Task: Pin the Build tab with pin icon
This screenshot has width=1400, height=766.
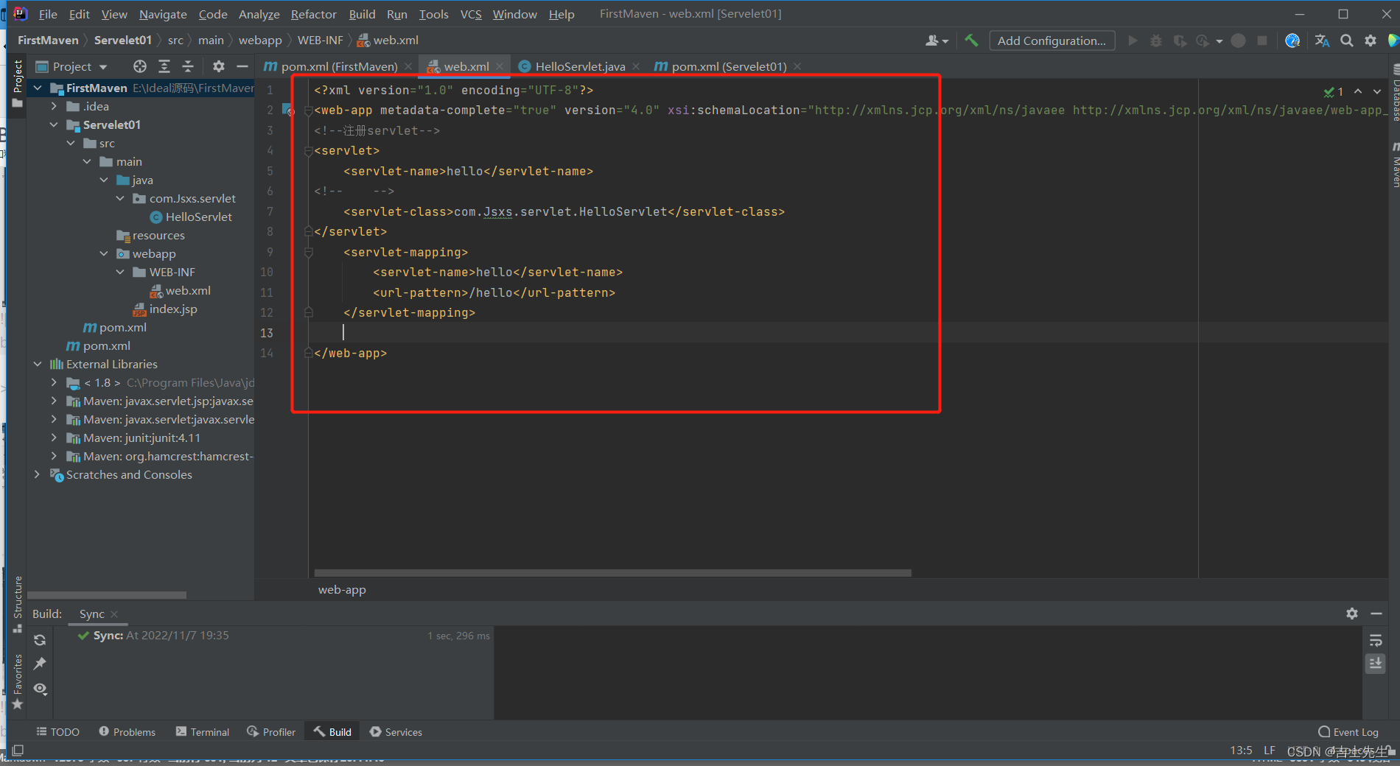Action: (40, 664)
